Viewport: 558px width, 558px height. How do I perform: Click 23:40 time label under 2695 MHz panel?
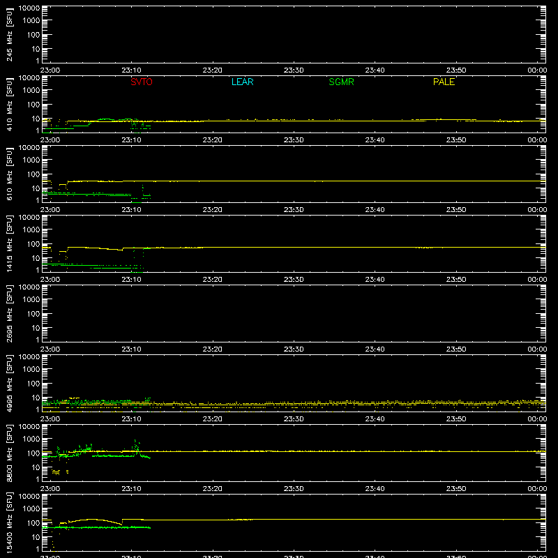point(375,349)
